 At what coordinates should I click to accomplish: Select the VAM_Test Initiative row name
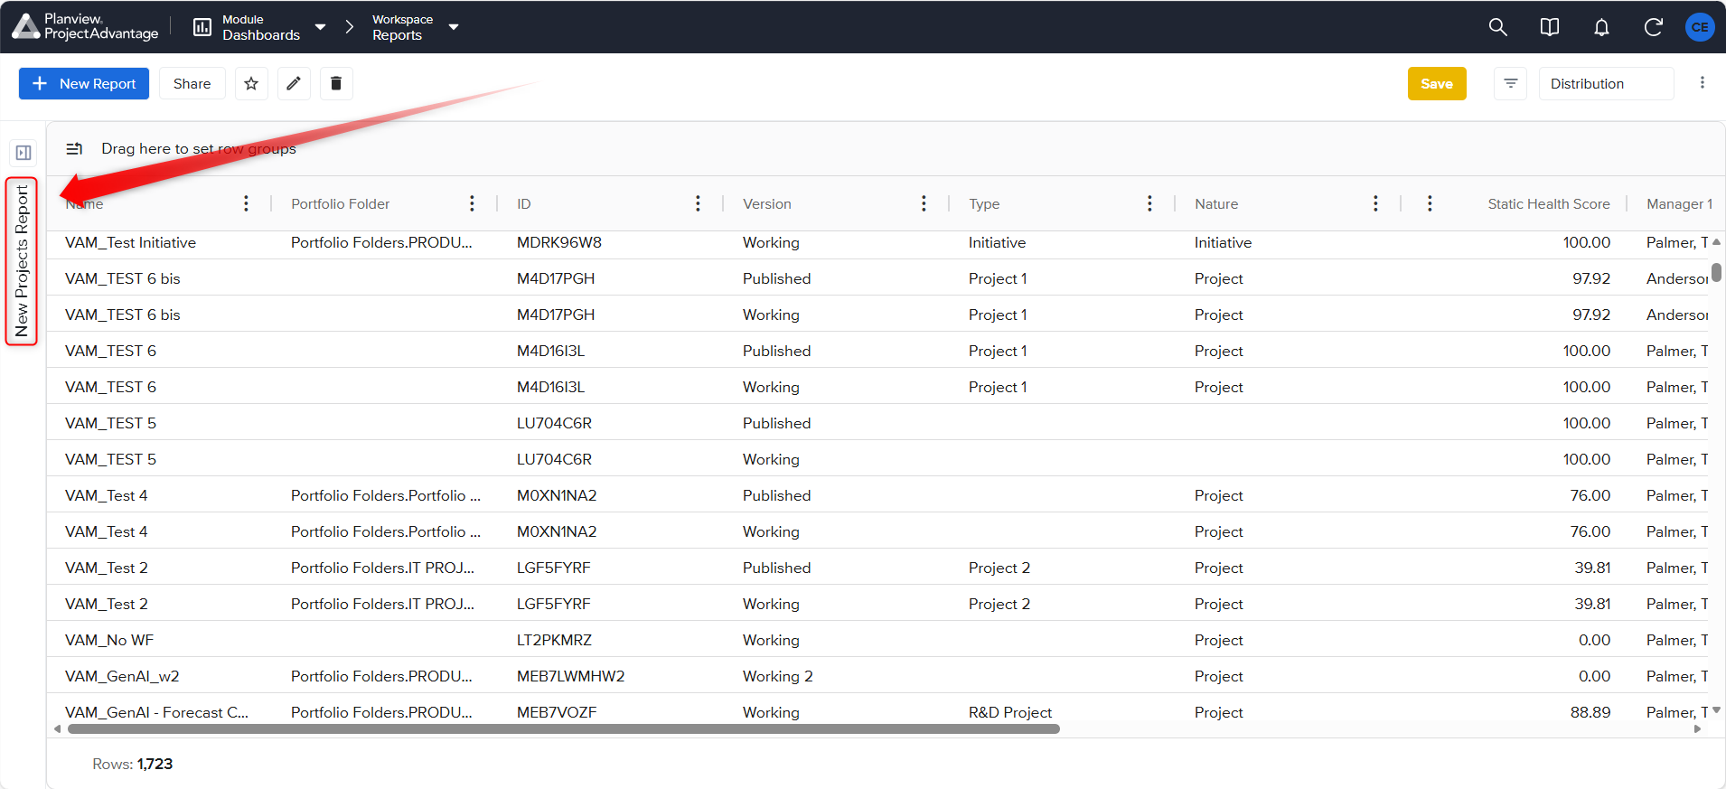[130, 242]
